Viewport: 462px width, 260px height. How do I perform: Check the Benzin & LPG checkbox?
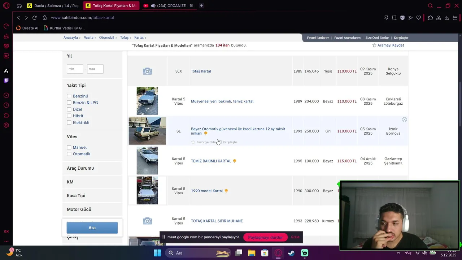coord(69,103)
